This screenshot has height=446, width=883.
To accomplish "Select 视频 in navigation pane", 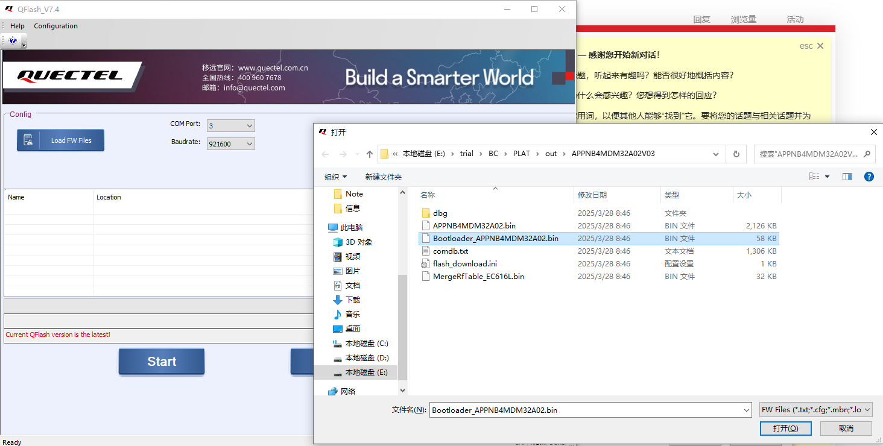I will pos(352,256).
